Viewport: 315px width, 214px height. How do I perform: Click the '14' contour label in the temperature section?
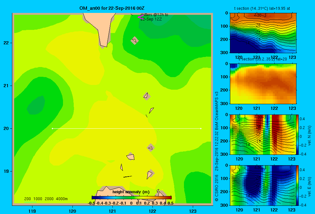click(x=248, y=43)
